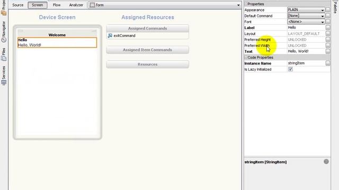This screenshot has height=190, width=339.
Task: Open the Analyzer view tab
Action: pos(76,5)
